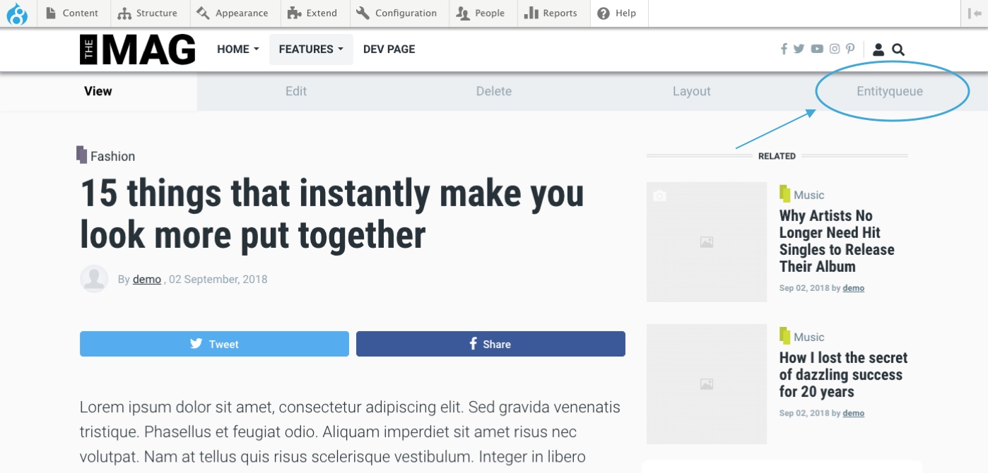Image resolution: width=988 pixels, height=473 pixels.
Task: Open the search magnifier icon
Action: (x=898, y=49)
